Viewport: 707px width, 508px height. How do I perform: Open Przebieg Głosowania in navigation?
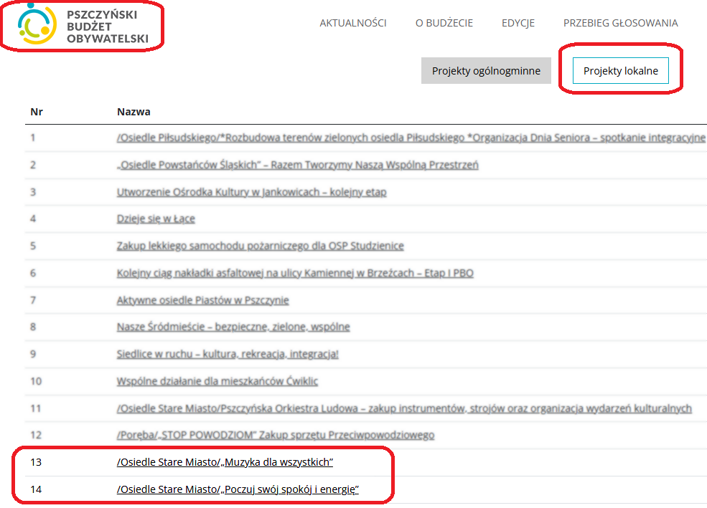point(620,23)
